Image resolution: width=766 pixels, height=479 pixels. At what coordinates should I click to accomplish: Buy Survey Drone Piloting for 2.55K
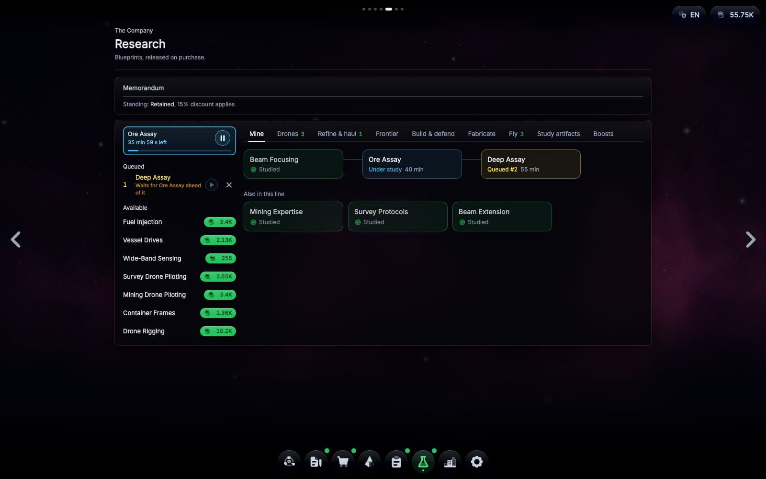pos(218,277)
